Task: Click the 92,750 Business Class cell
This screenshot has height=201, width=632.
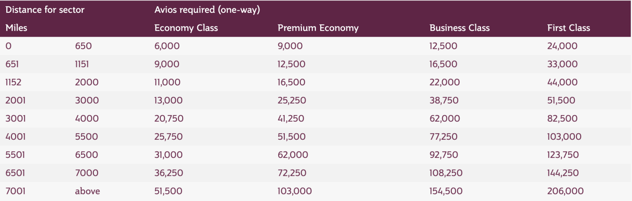Action: [x=444, y=155]
